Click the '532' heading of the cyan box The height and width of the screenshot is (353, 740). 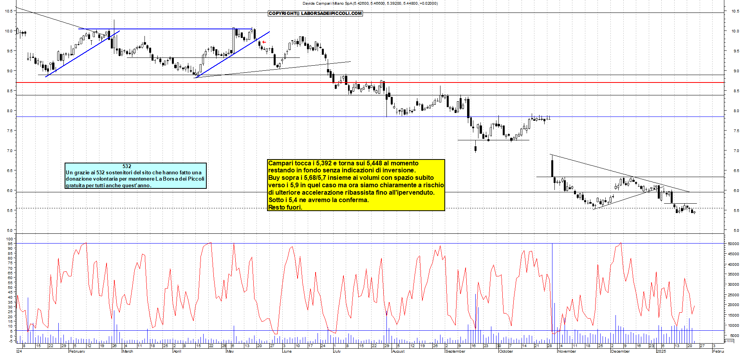(x=127, y=166)
